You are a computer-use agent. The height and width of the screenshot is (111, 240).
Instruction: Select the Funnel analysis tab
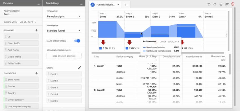click(105, 5)
